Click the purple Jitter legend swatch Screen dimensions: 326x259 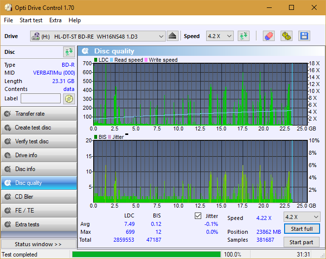[x=109, y=137]
